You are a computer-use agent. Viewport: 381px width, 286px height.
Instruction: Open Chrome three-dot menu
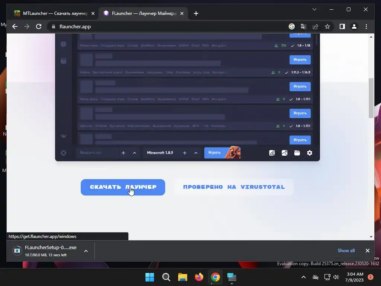366,26
